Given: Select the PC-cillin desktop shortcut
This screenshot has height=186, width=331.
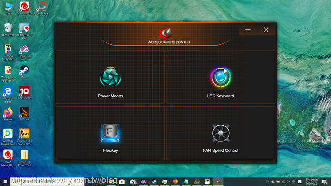Looking at the screenshot, I should pos(24,10).
